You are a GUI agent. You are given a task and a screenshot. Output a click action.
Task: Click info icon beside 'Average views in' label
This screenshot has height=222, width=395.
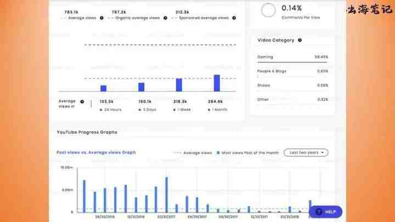[x=82, y=101]
